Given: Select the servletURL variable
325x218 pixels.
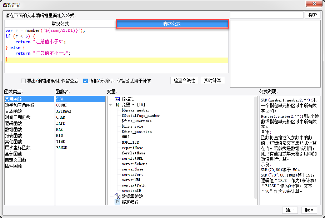Looking at the screenshot, I should click(132, 158).
